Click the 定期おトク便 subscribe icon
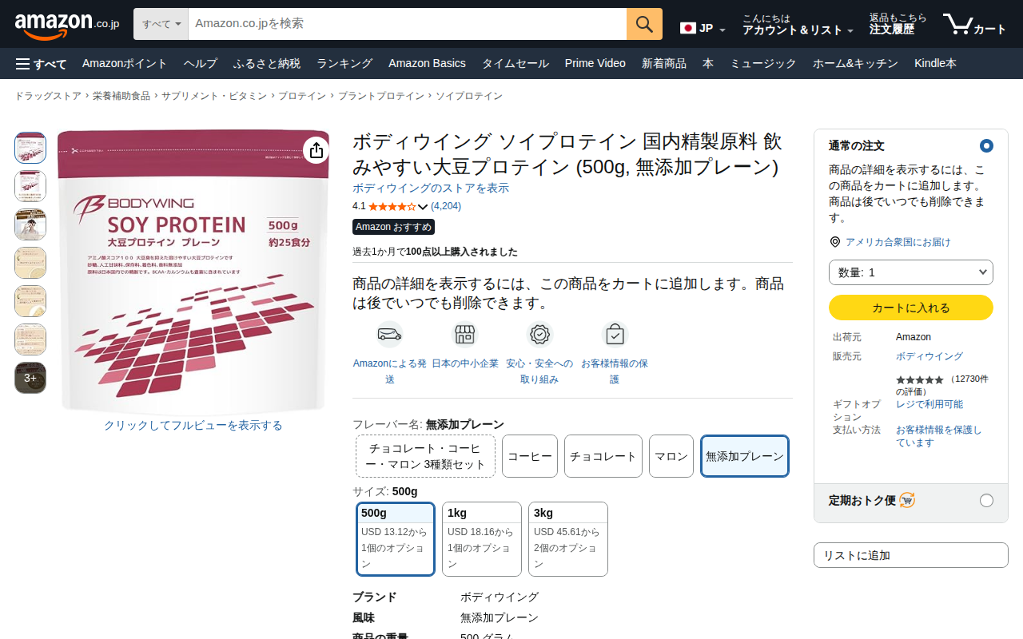Screen dimensions: 1023x639 [907, 500]
